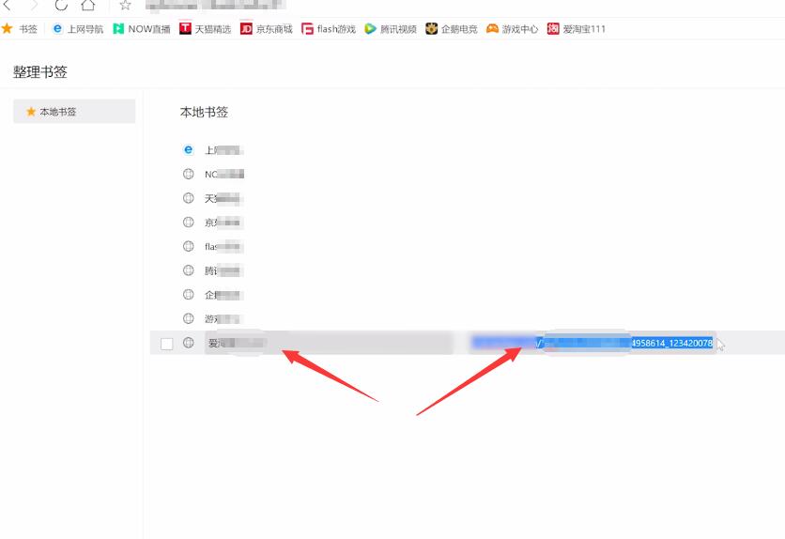Click the selected URL field ending 123420078
The height and width of the screenshot is (539, 785).
coord(593,343)
